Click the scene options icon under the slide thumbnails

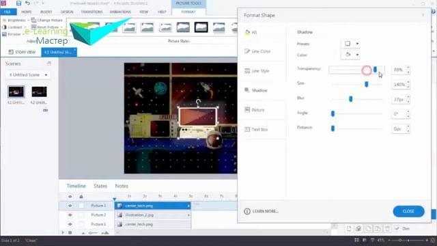pos(46,110)
